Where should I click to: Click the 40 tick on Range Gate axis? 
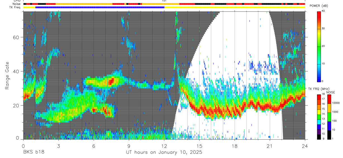coord(17,71)
